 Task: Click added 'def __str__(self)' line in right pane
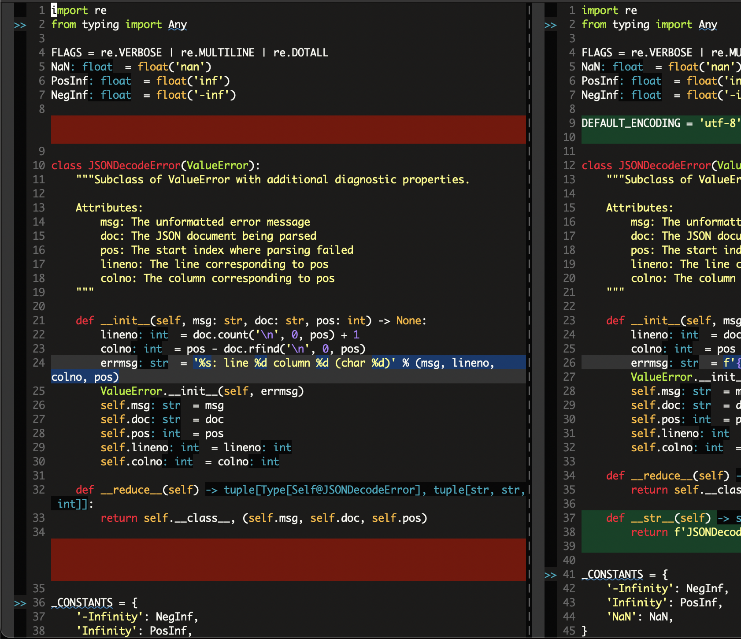[673, 518]
